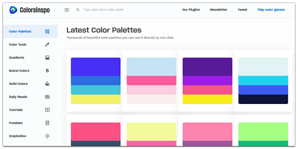The width and height of the screenshot is (298, 149).
Task: Pick the light green swatch in second row
Action: (x=263, y=131)
